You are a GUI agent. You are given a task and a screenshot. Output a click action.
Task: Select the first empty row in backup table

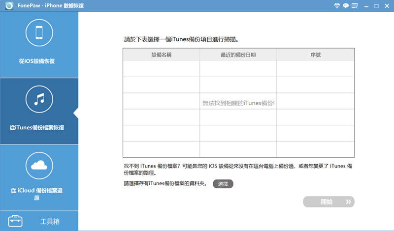[238, 69]
